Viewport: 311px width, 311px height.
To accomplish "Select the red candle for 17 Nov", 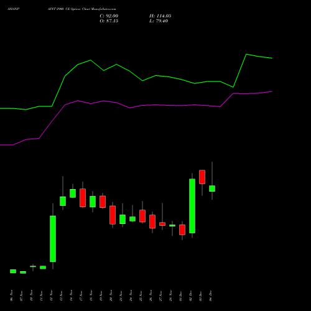I will click(83, 198).
